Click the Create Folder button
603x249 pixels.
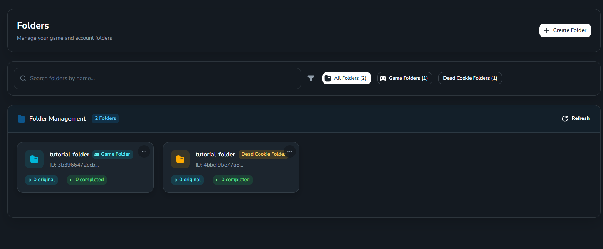(x=565, y=30)
